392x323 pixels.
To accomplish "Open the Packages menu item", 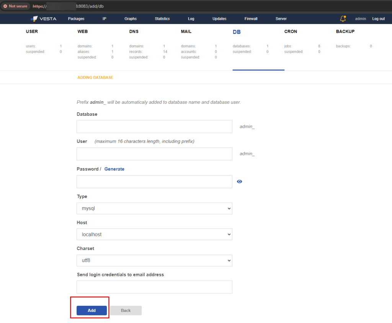I will click(x=76, y=19).
